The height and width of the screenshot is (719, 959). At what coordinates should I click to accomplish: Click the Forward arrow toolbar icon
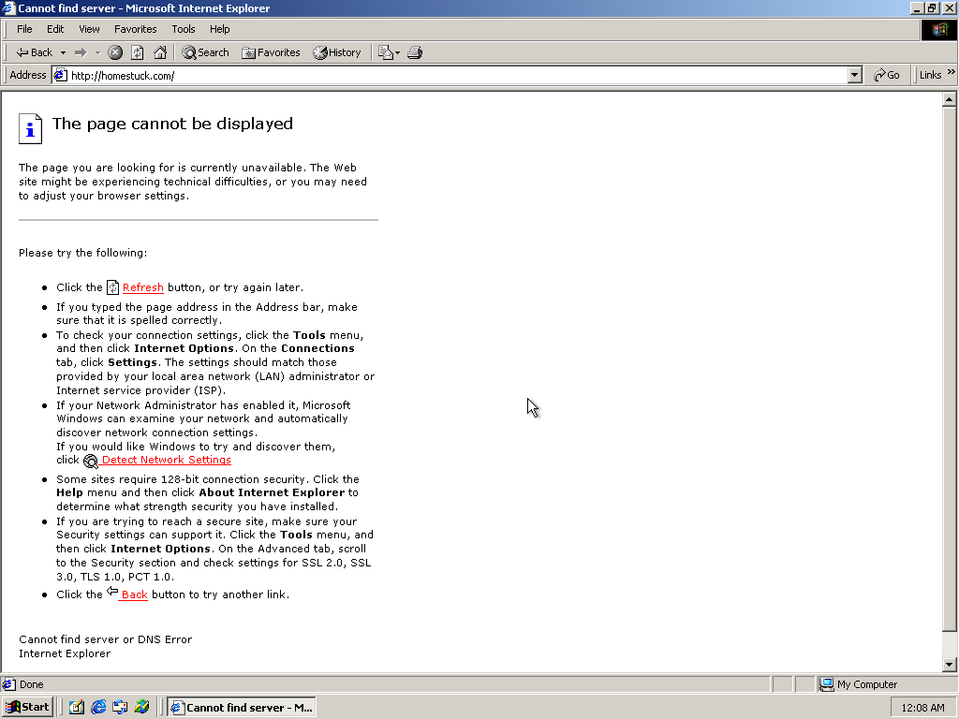pos(81,52)
